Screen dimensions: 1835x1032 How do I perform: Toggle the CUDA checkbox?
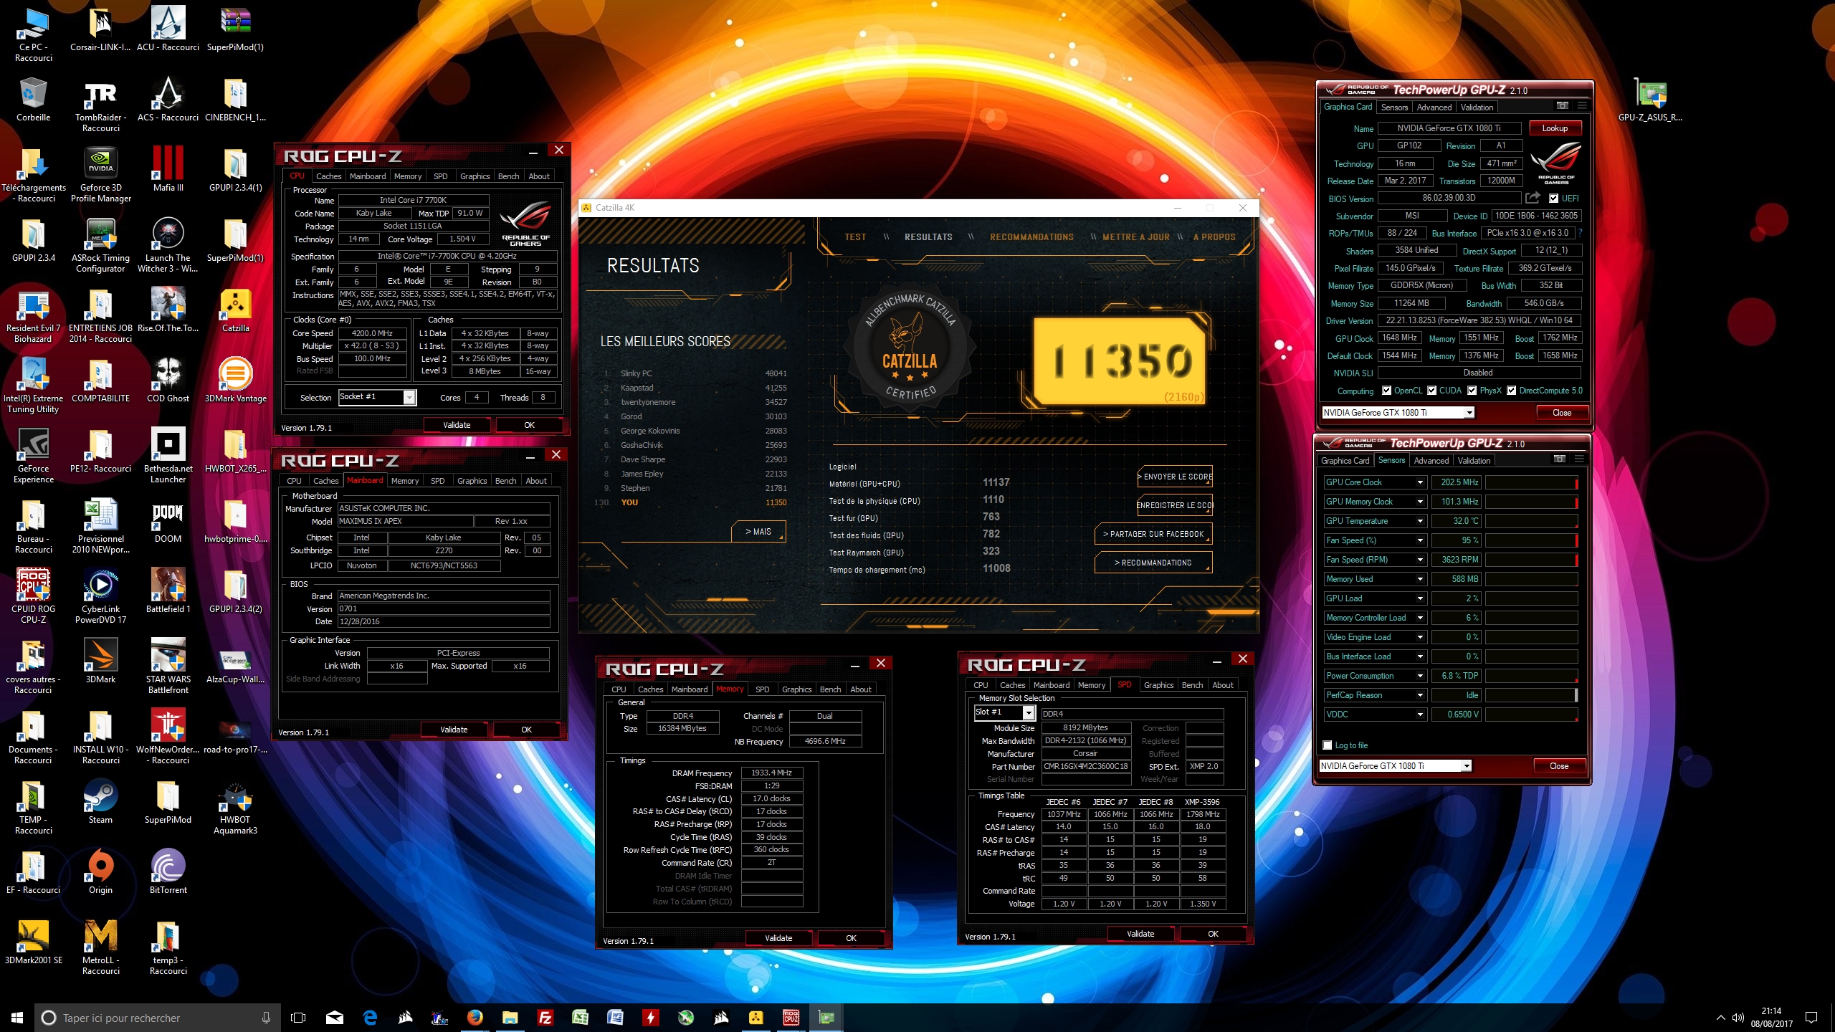pyautogui.click(x=1431, y=391)
